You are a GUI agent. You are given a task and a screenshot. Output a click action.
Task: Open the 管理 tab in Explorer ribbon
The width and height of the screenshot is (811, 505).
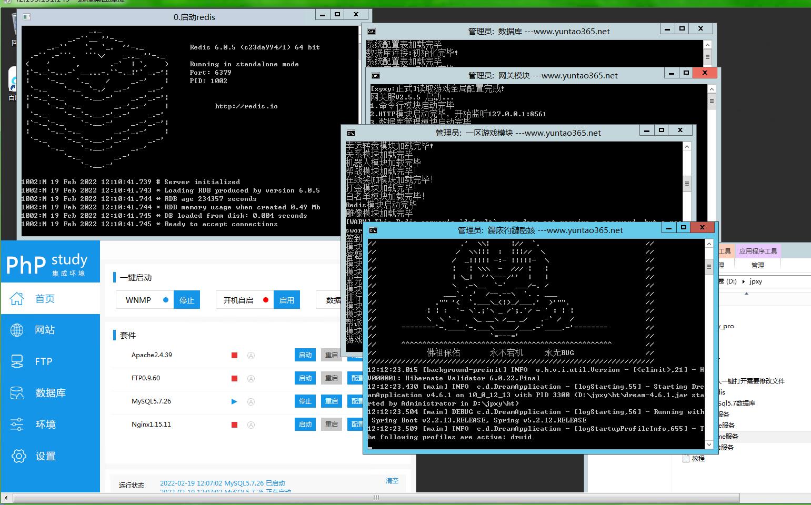click(758, 266)
